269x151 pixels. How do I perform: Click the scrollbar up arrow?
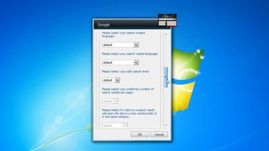[x=166, y=34]
